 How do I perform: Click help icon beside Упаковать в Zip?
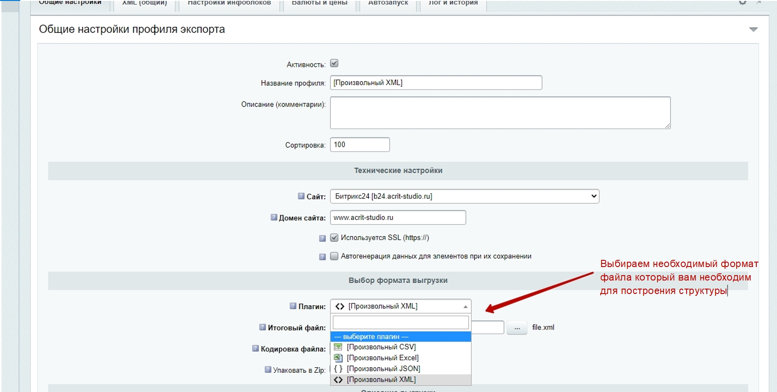click(x=268, y=370)
